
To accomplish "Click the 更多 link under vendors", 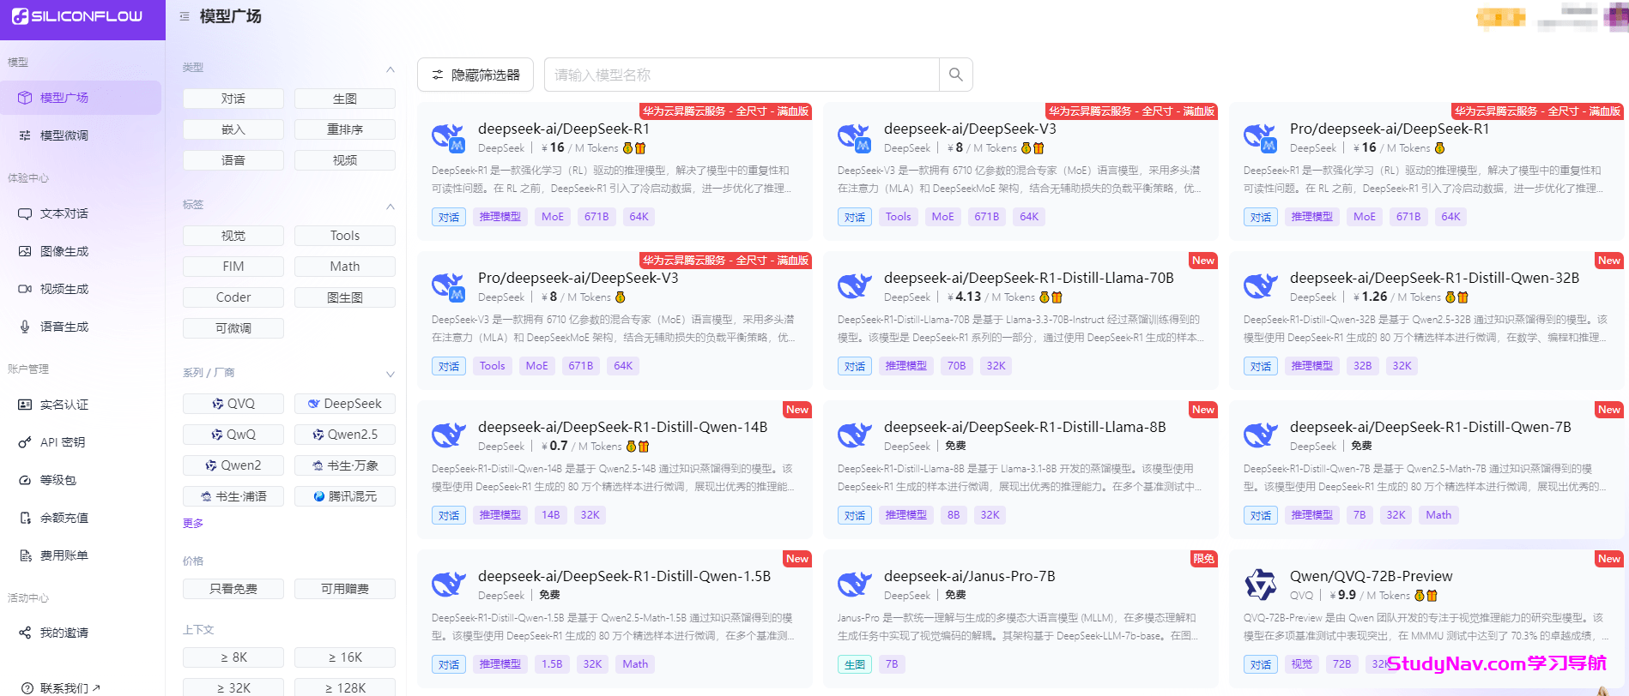I will (x=193, y=523).
